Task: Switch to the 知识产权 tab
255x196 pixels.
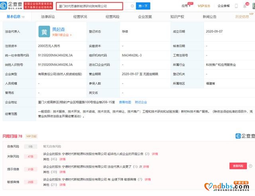Action: click(x=177, y=17)
